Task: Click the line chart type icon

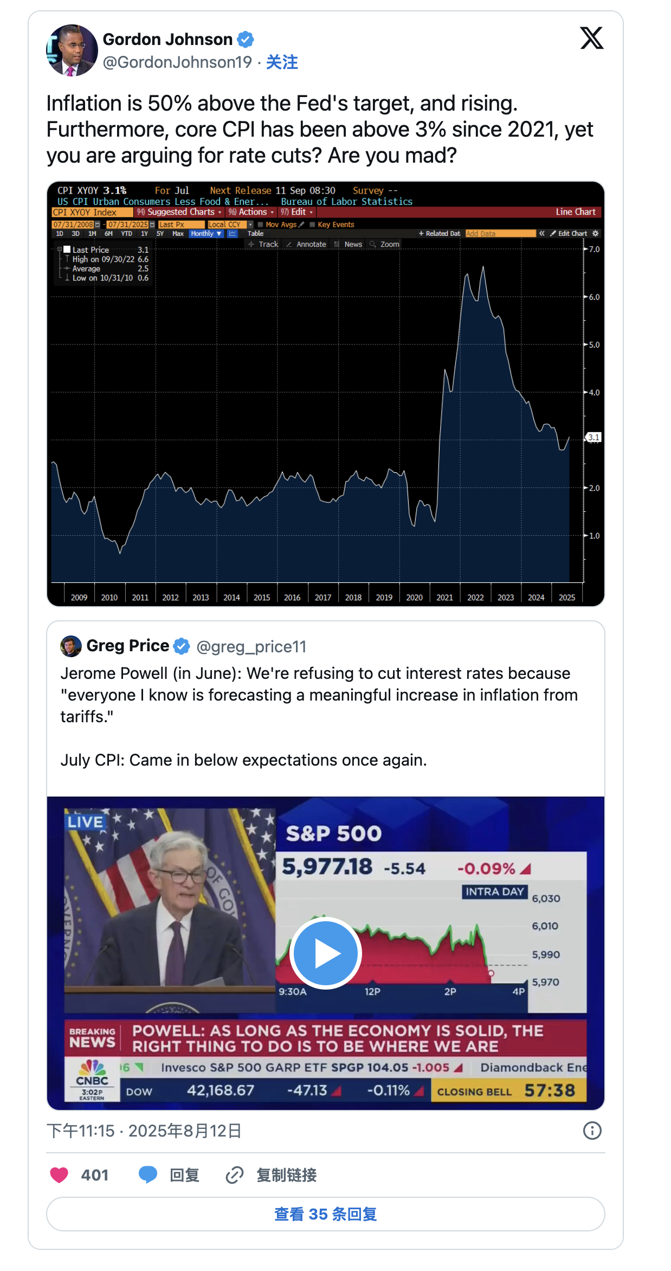Action: pyautogui.click(x=233, y=234)
